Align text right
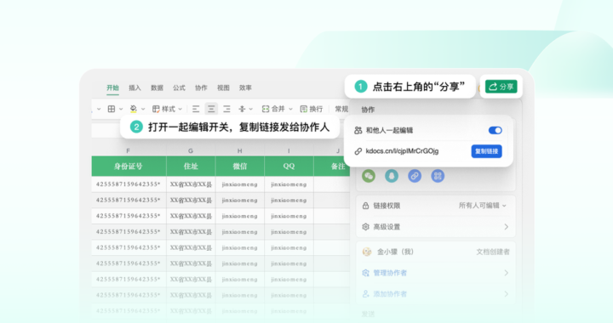Viewport: 613px width, 323px height. tap(226, 109)
